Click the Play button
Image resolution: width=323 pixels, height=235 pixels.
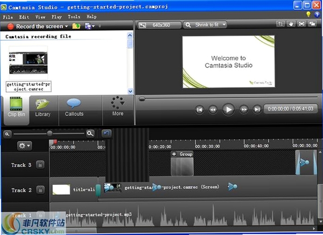click(228, 109)
